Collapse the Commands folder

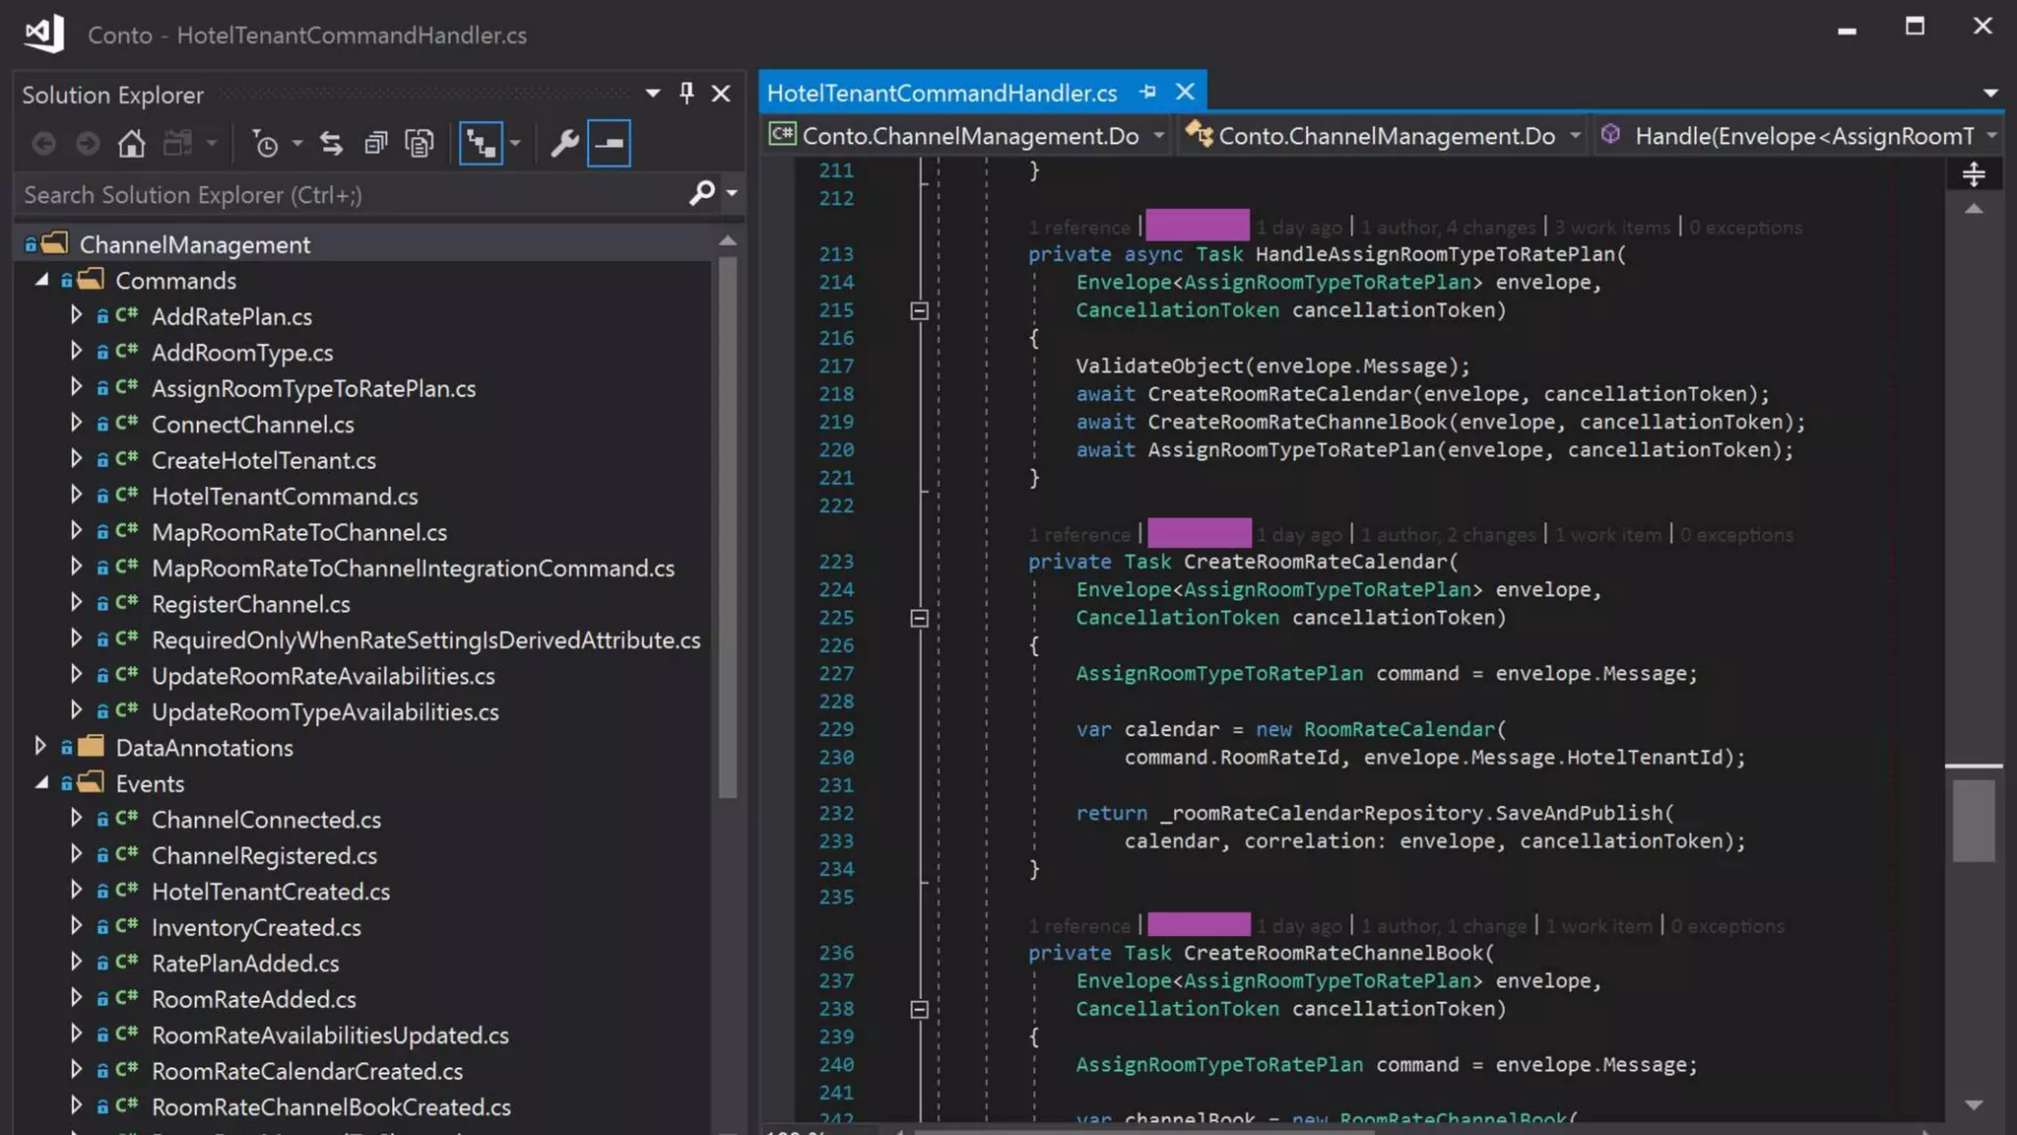40,281
